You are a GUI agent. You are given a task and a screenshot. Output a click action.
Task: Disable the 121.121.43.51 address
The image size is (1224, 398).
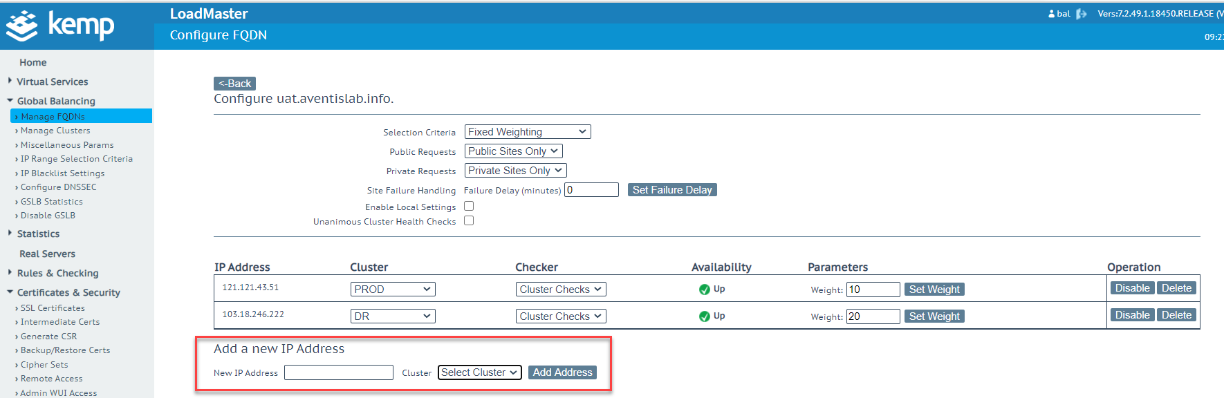pos(1132,288)
